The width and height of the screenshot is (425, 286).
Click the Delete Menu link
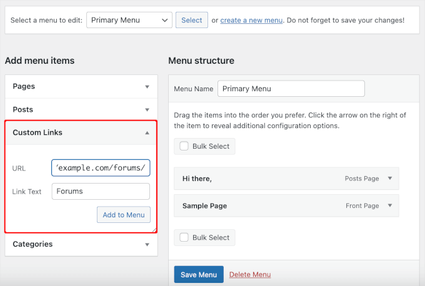point(250,274)
